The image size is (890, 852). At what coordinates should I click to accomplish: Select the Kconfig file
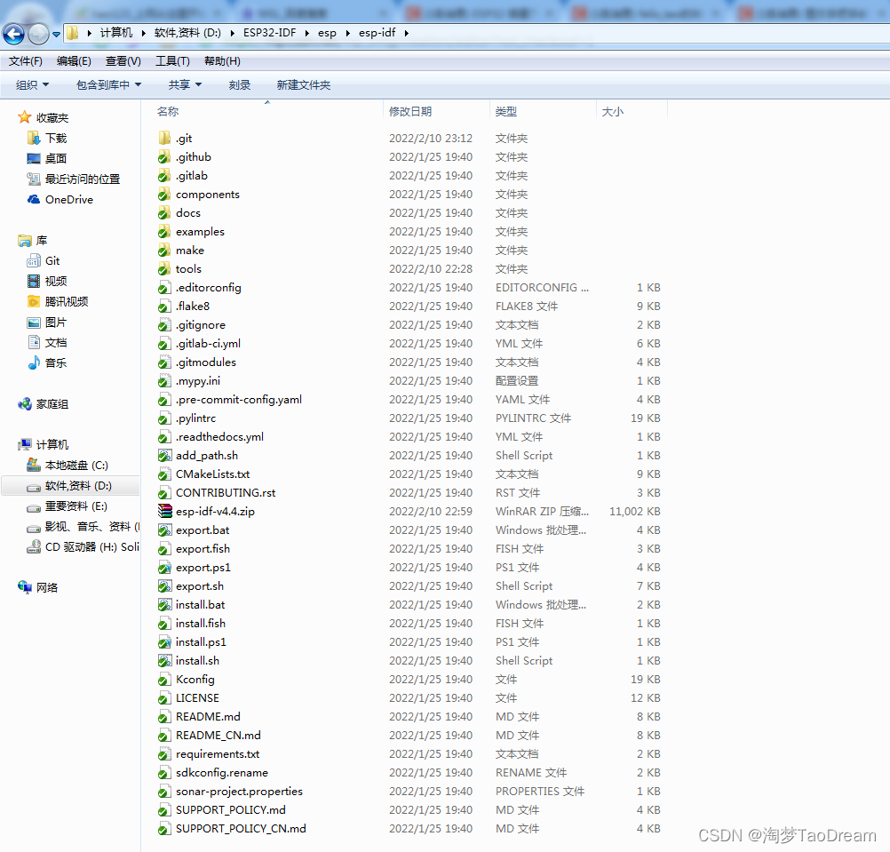pyautogui.click(x=195, y=680)
